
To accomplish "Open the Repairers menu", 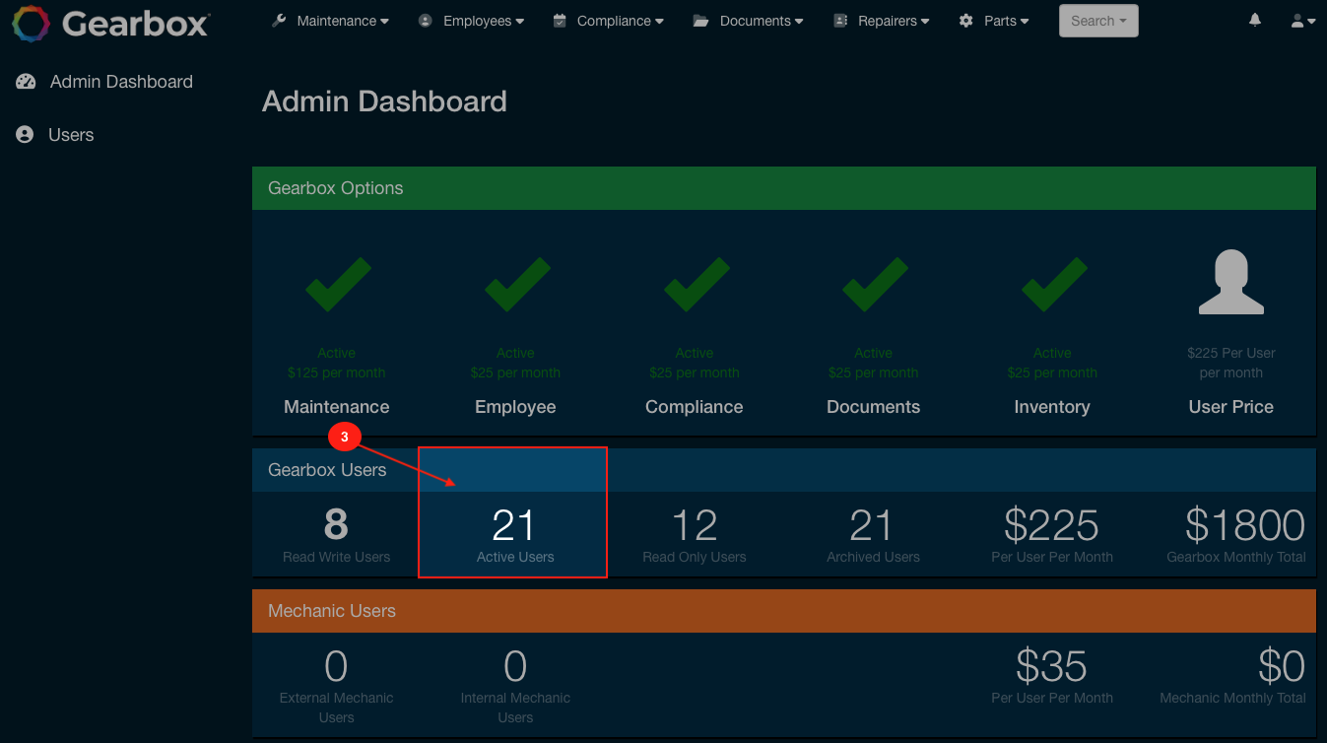I will (x=881, y=21).
